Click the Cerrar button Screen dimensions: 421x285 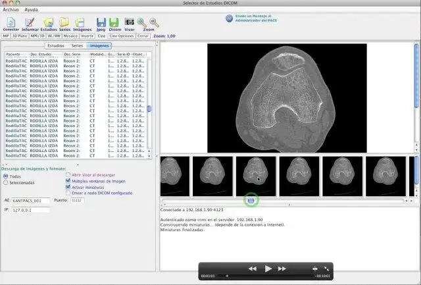point(143,36)
